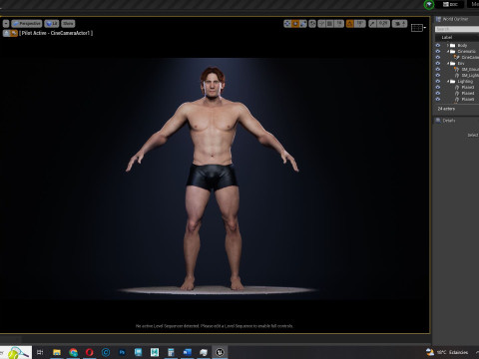Open Show flags menu
Image resolution: width=479 pixels, height=359 pixels.
68,24
